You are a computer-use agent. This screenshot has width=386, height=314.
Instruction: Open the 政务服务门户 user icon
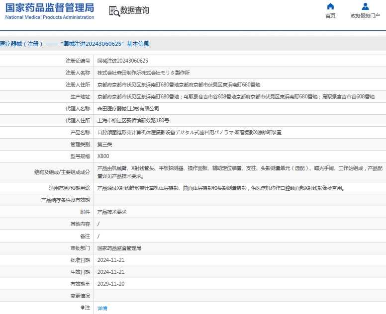pos(365,6)
